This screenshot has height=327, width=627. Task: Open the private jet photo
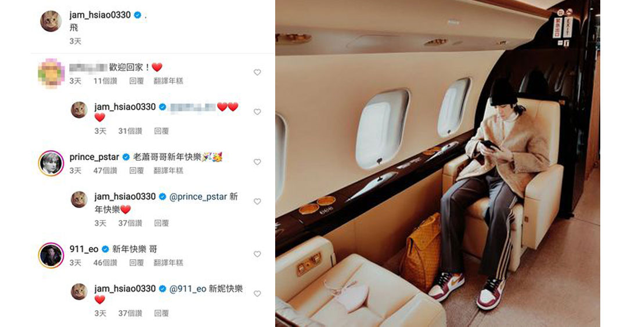438,163
